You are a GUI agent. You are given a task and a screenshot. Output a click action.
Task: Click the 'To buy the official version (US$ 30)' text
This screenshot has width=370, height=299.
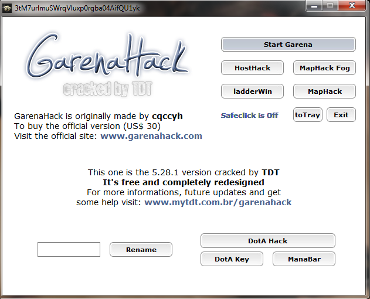(87, 126)
